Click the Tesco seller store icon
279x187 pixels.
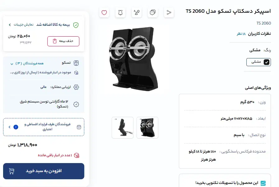click(76, 63)
